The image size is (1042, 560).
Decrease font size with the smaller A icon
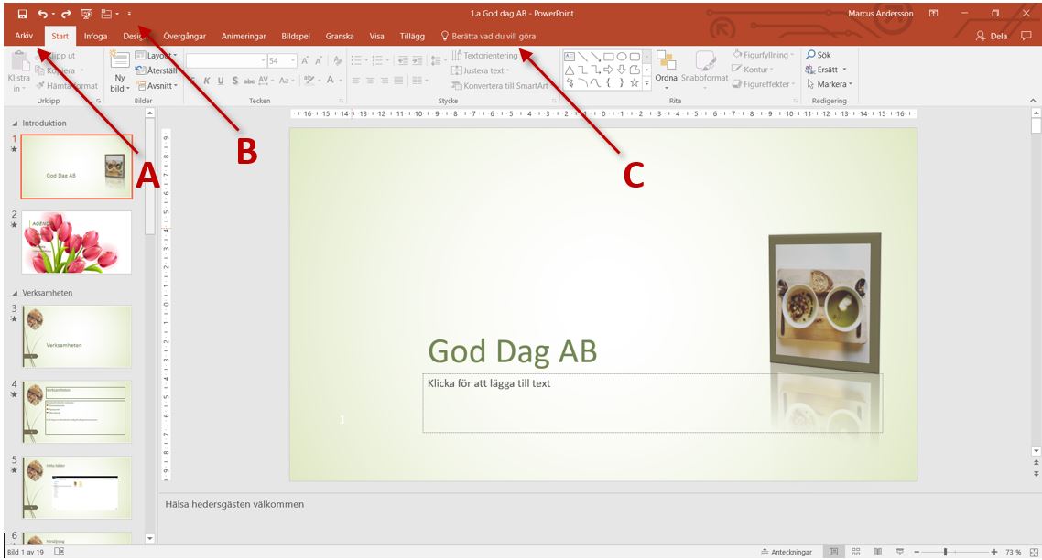[x=319, y=61]
